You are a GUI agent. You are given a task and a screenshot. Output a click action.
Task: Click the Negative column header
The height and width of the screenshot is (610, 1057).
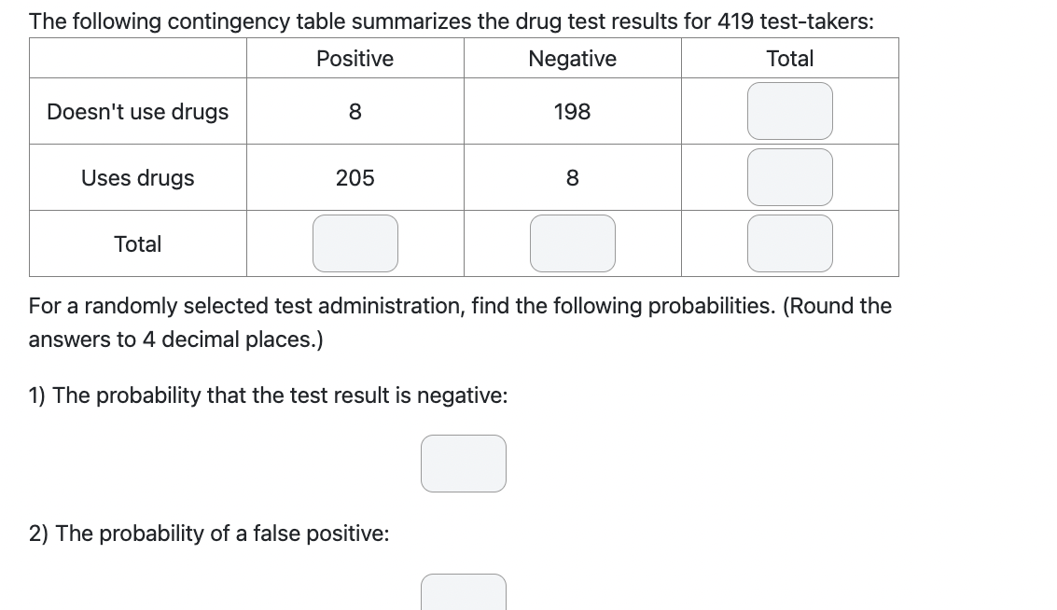(572, 58)
